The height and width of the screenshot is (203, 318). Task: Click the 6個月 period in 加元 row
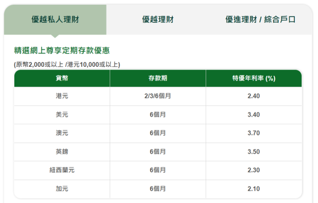pyautogui.click(x=158, y=189)
